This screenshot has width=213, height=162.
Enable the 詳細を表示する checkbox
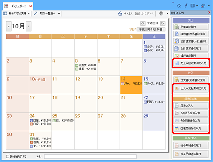point(8,156)
